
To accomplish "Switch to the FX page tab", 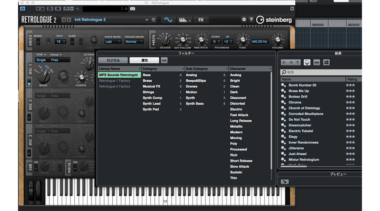I will click(201, 20).
